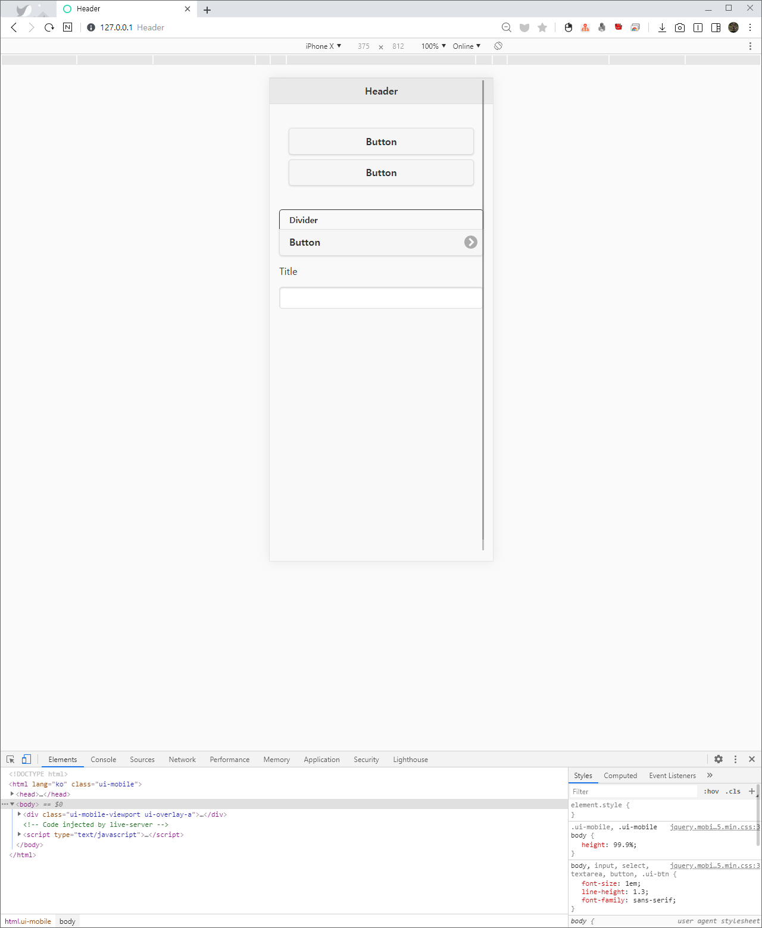Screen dimensions: 762x928
Task: Click the arrow icon on list Button
Action: [x=471, y=242]
